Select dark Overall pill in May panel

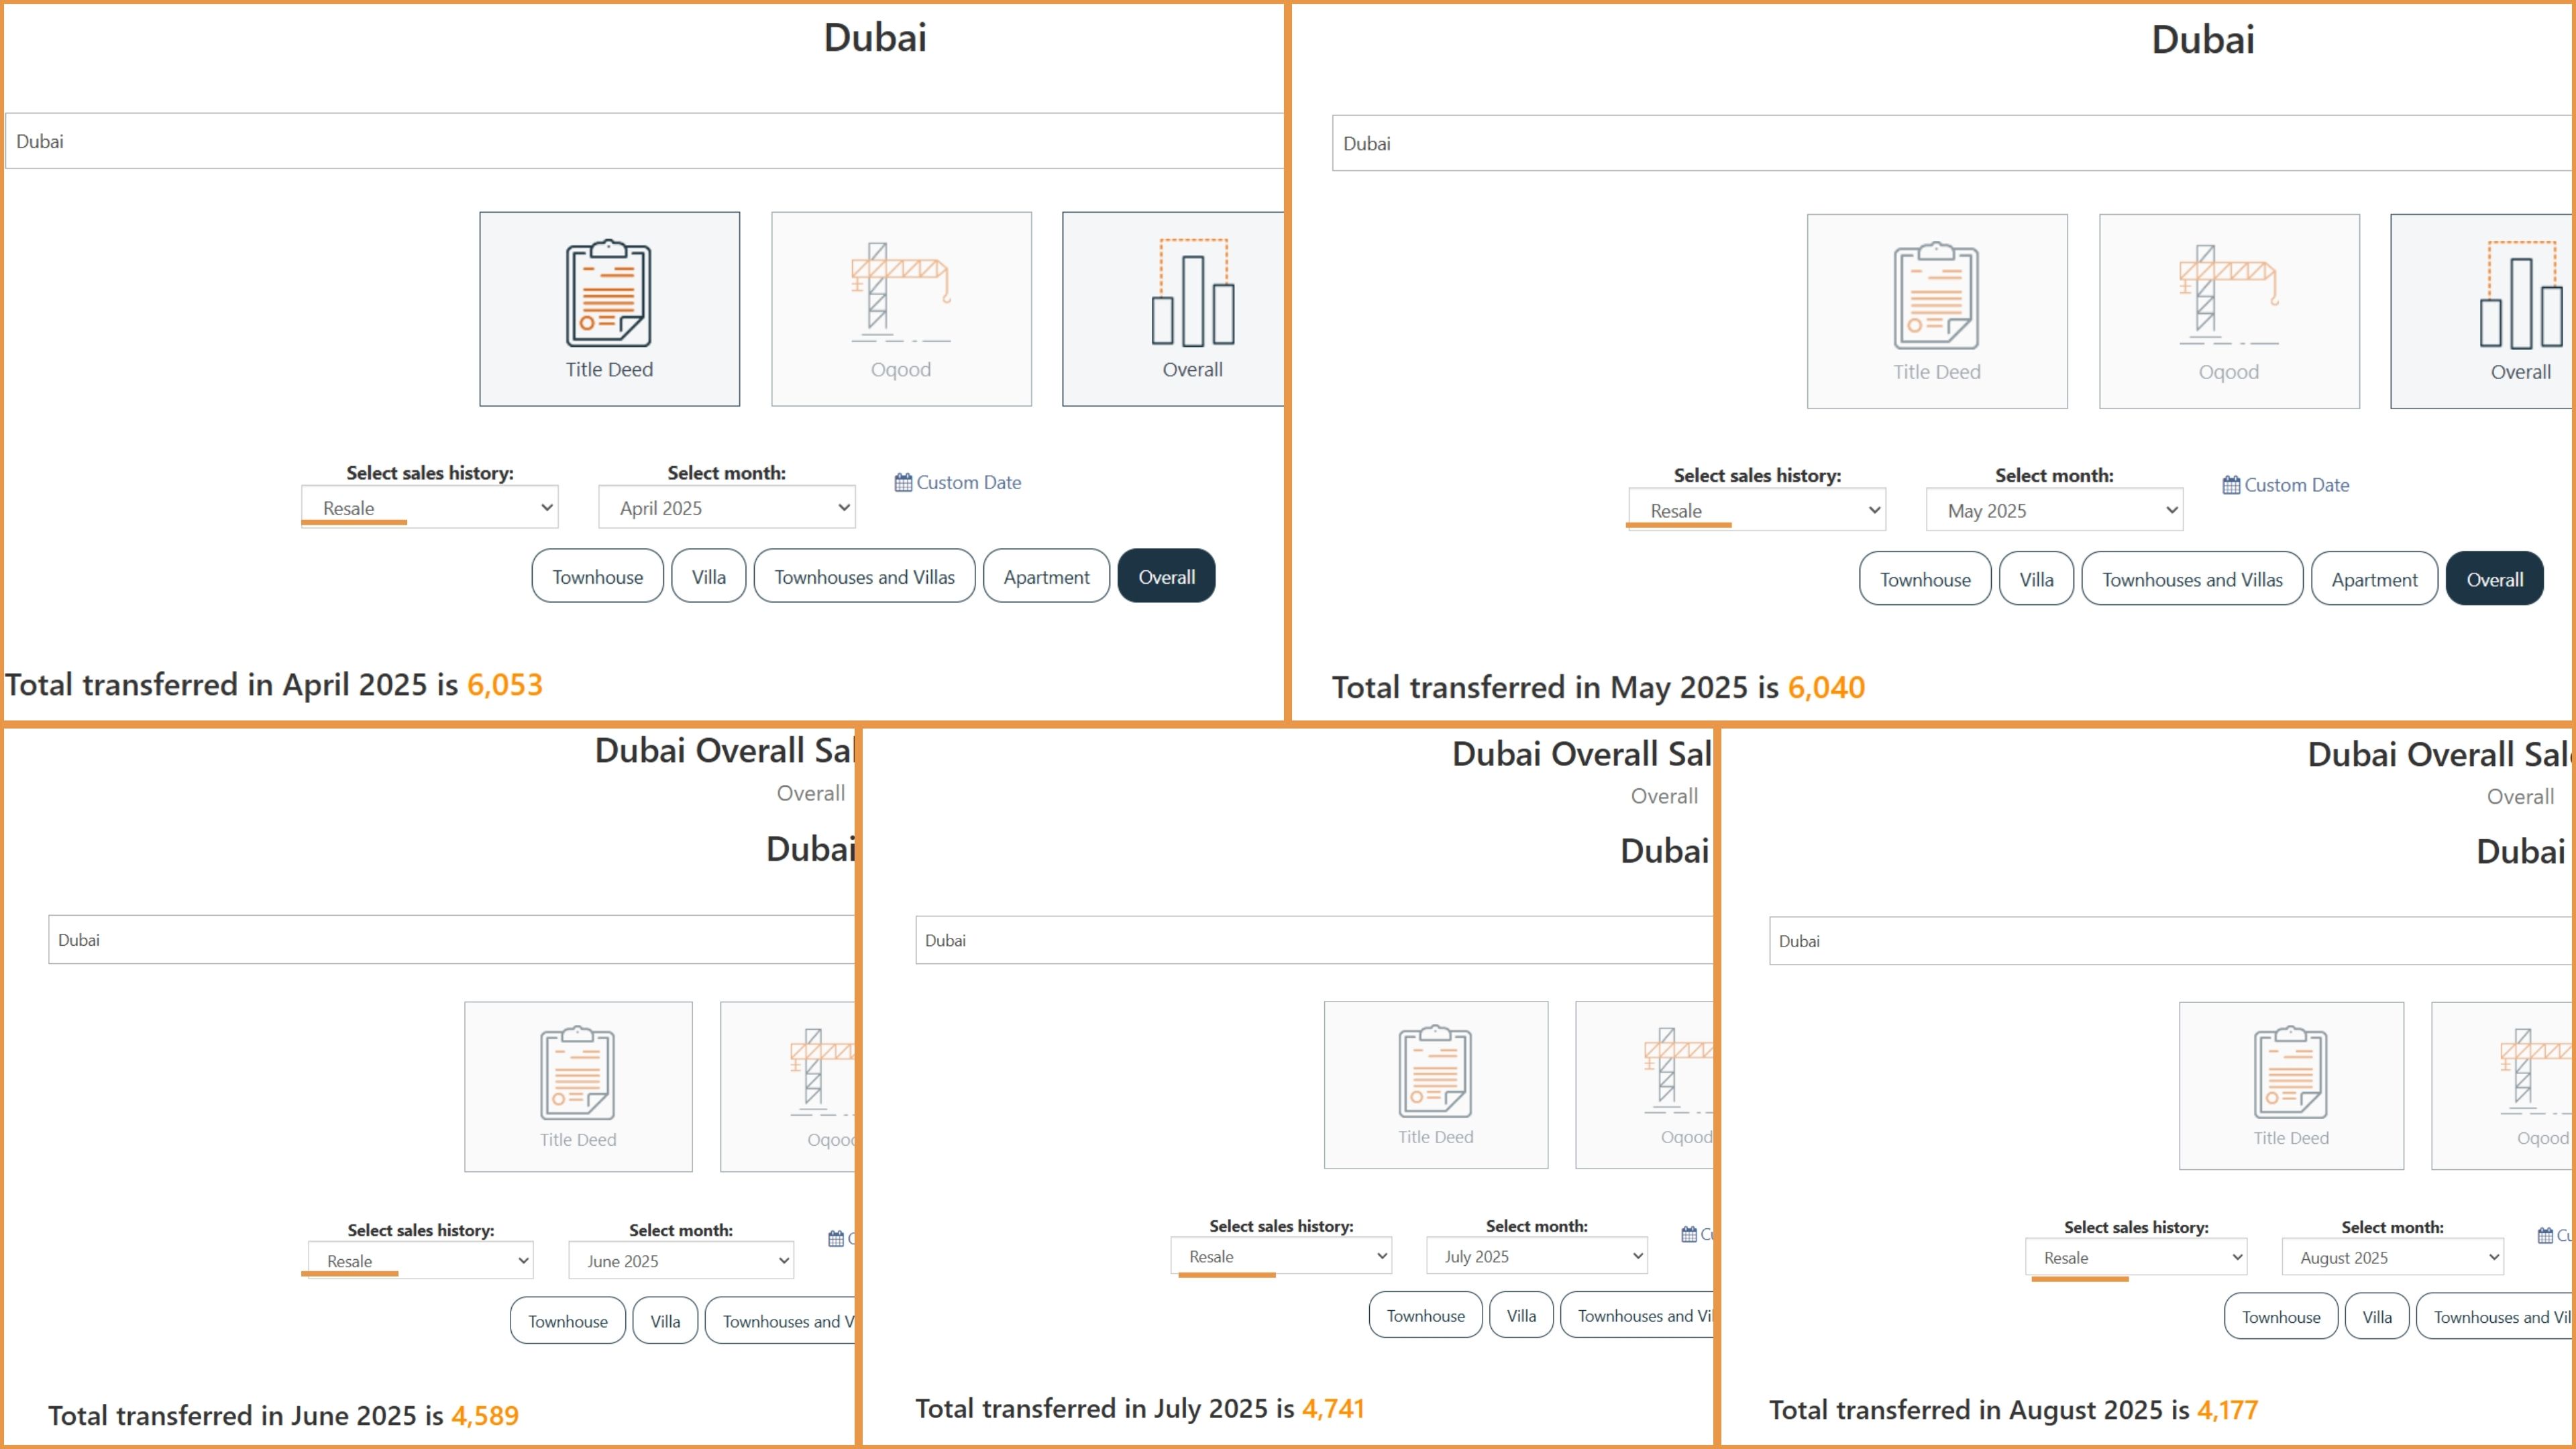(2494, 580)
